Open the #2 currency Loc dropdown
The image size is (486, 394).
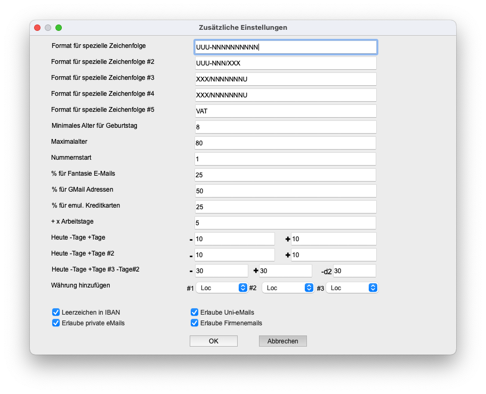click(288, 288)
